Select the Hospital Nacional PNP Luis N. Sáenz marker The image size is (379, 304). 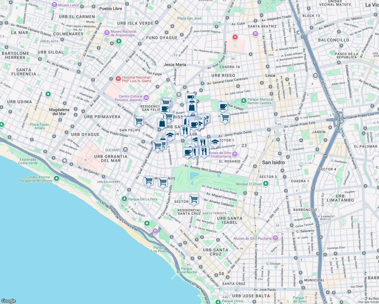click(x=118, y=79)
